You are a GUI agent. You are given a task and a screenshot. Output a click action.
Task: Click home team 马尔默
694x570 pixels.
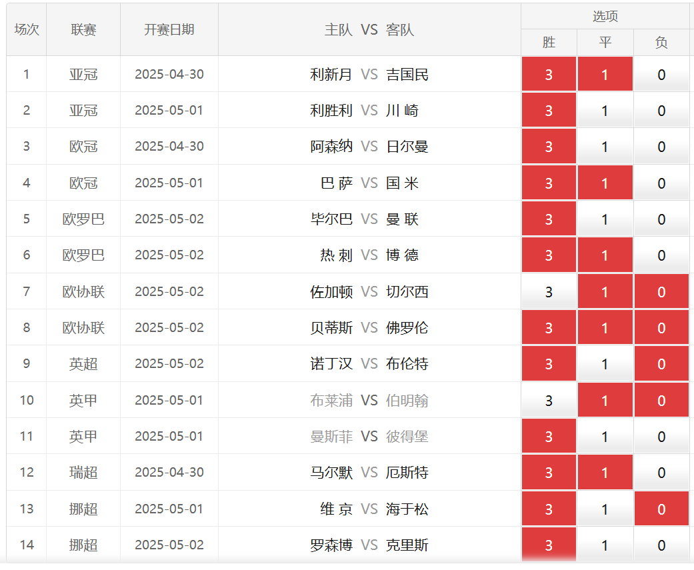331,472
